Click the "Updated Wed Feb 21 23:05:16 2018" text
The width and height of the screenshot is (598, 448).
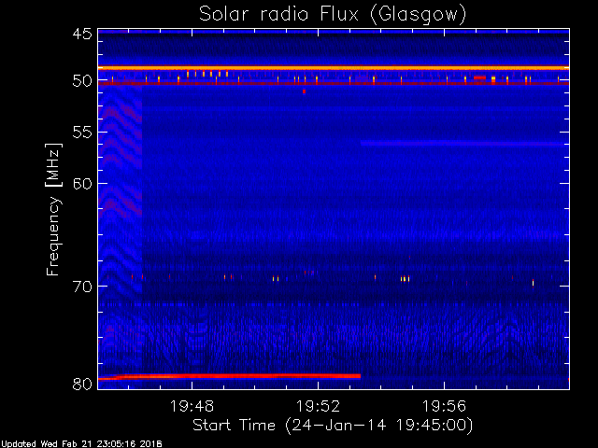pos(81,444)
